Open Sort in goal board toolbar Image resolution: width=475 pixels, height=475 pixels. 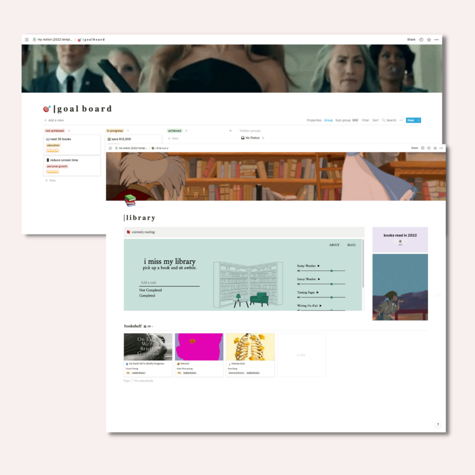click(375, 120)
